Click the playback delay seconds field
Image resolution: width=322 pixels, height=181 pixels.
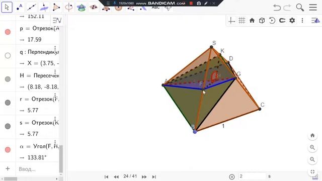click(x=252, y=176)
